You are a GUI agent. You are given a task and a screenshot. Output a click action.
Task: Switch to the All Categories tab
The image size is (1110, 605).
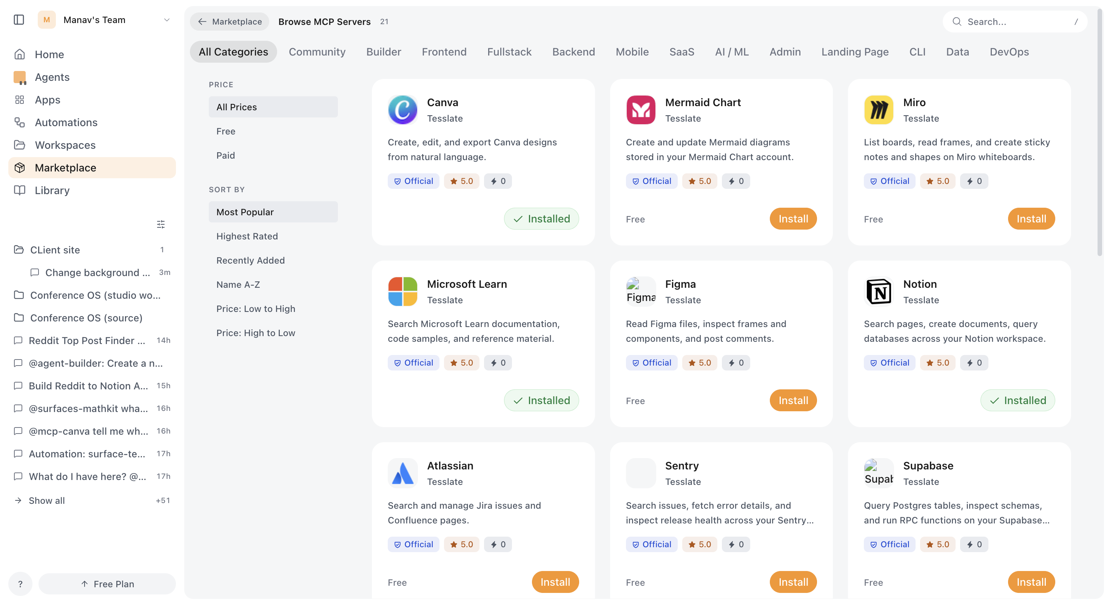tap(233, 52)
